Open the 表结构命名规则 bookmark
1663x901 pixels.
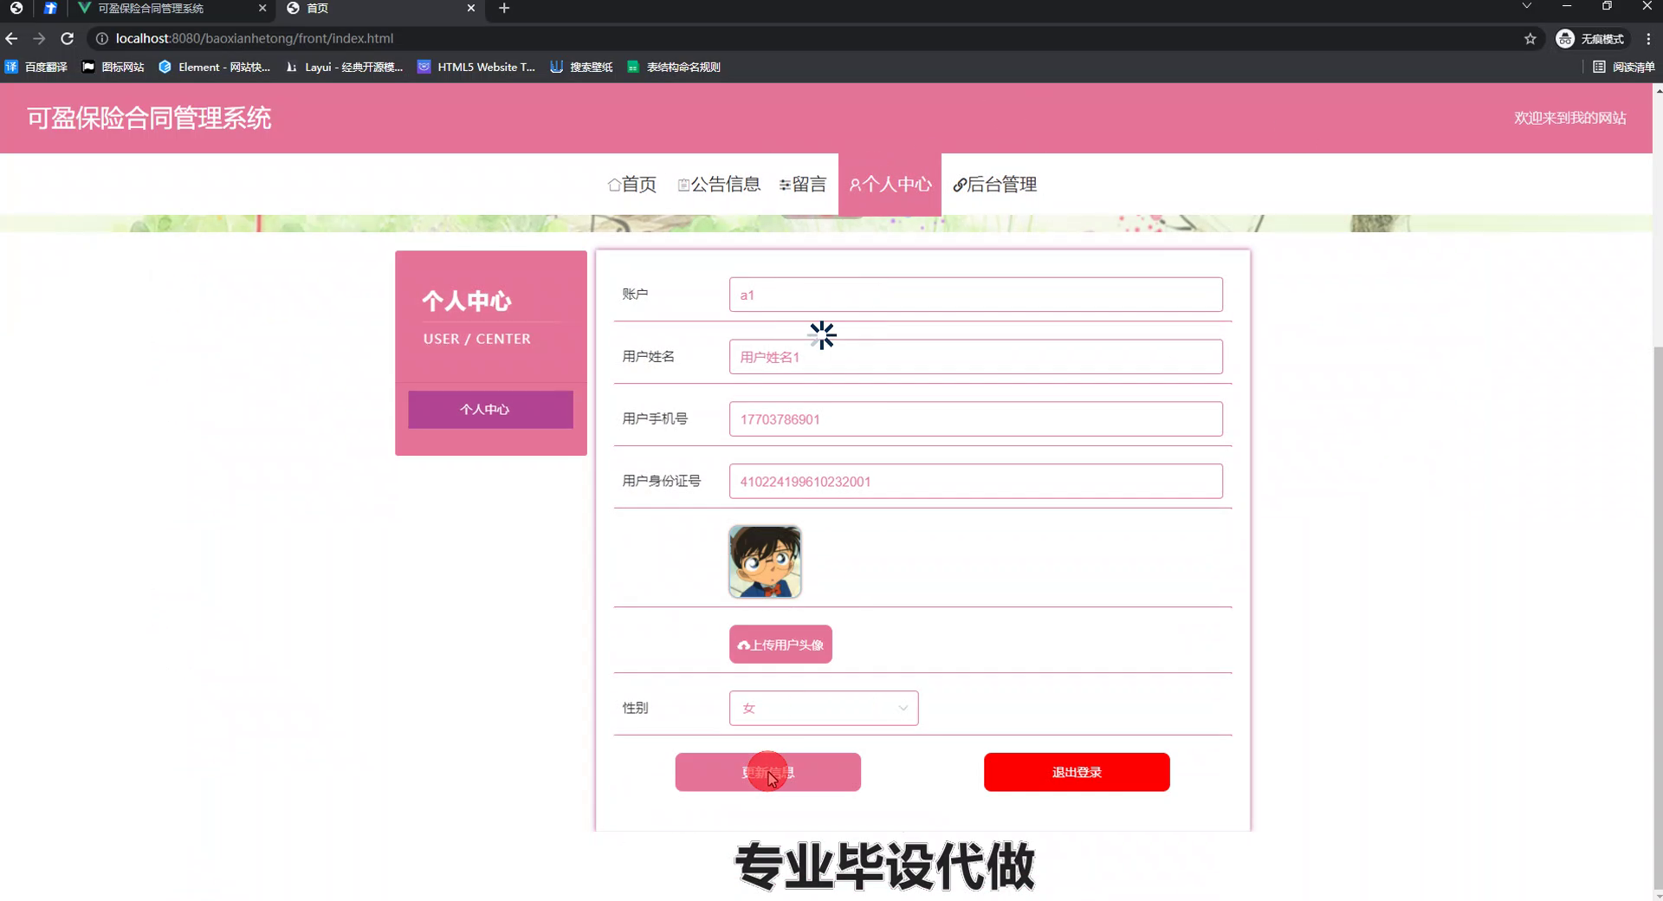(x=674, y=67)
